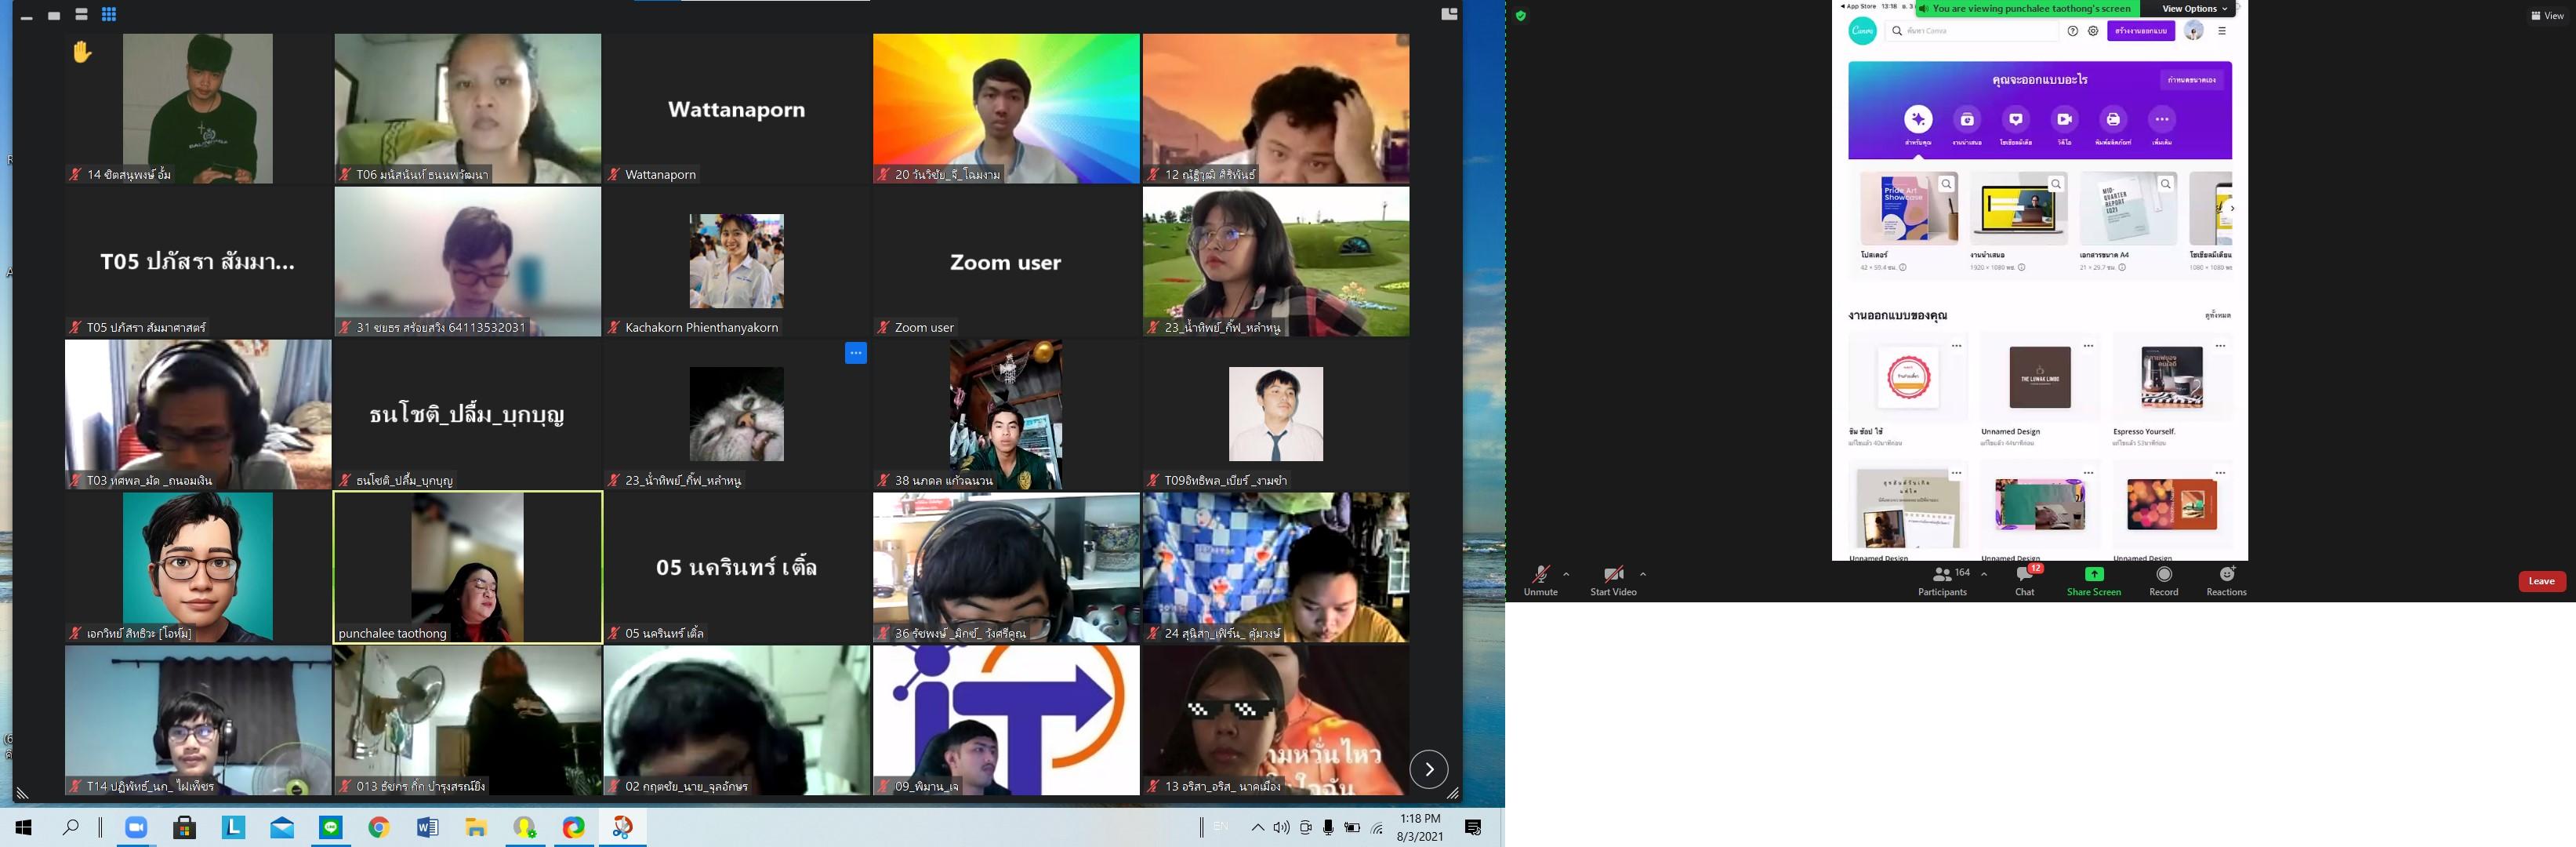2576x847 pixels.
Task: Click magnifier on poster template card
Action: click(1947, 184)
